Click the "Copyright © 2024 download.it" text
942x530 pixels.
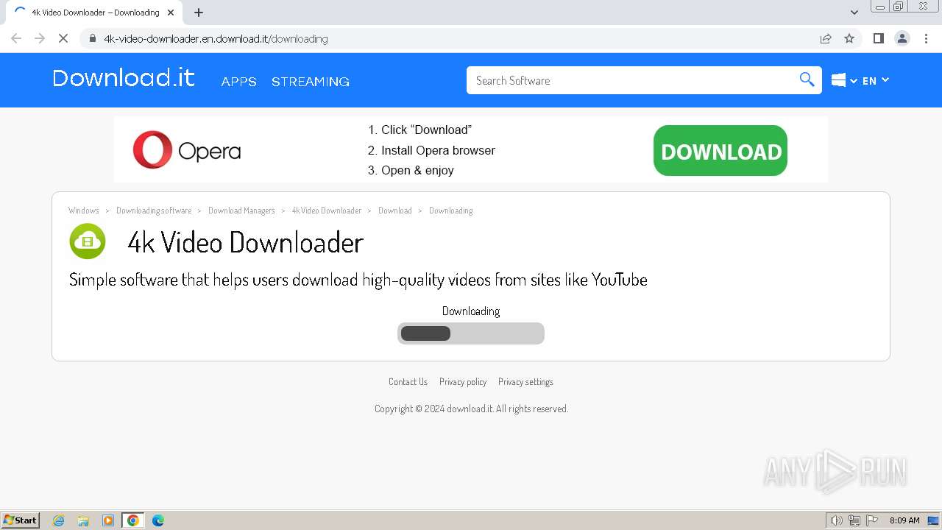[x=433, y=409]
